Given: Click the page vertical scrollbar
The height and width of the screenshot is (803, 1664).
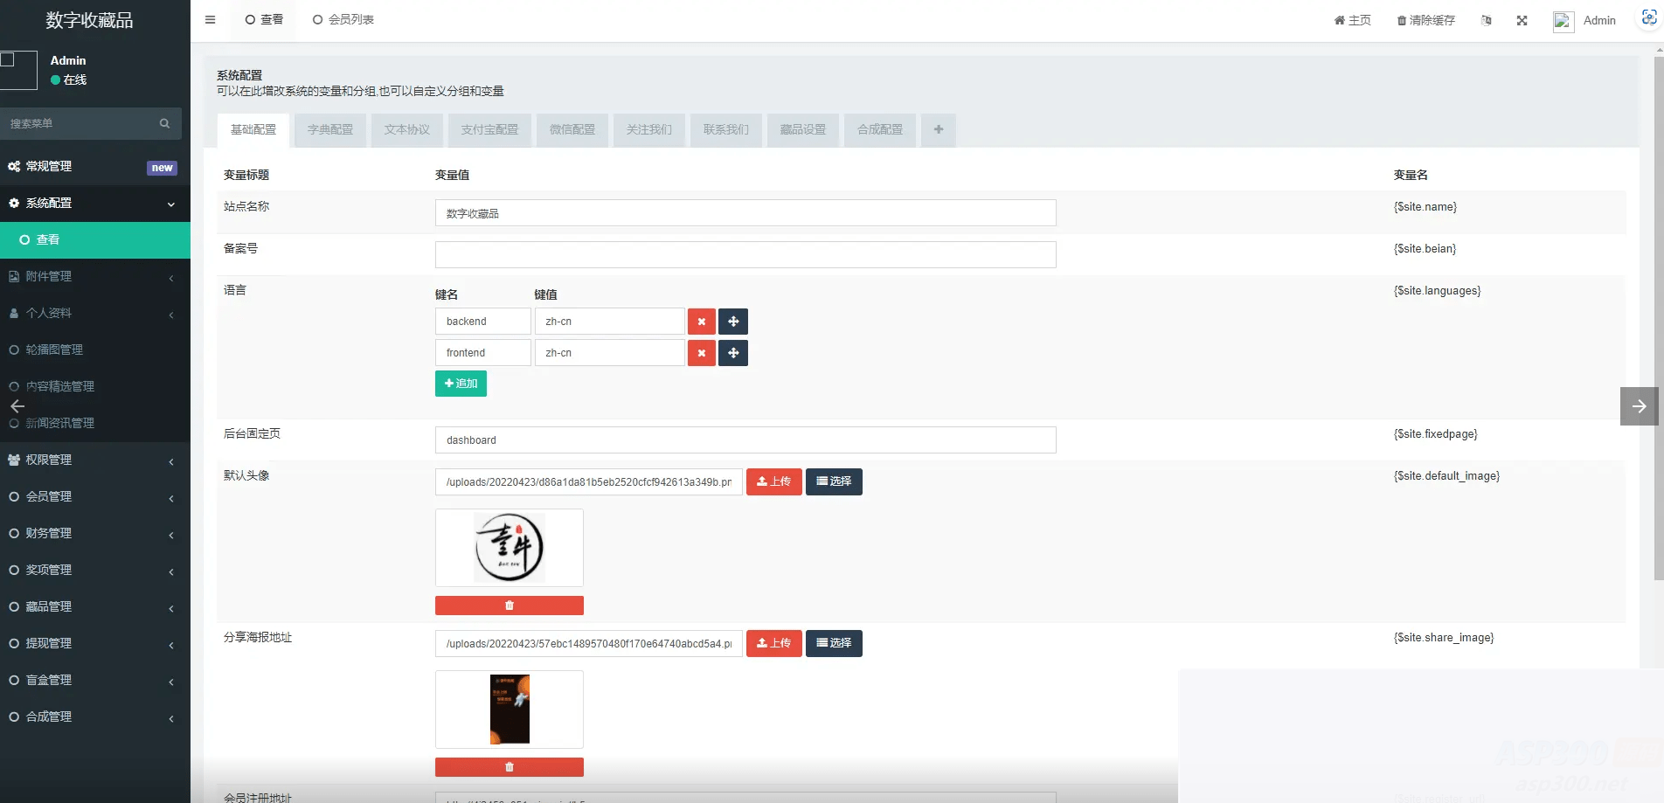Looking at the screenshot, I should point(1658,315).
